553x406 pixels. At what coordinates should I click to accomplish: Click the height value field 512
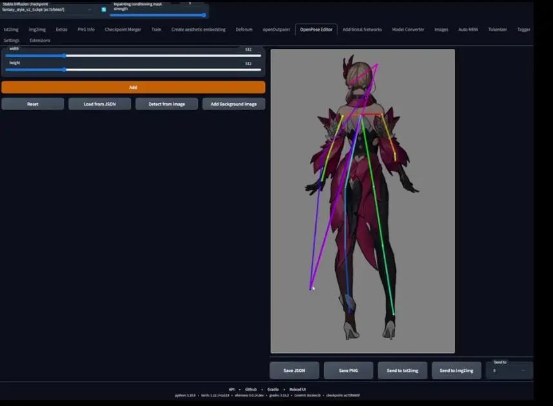pos(248,64)
